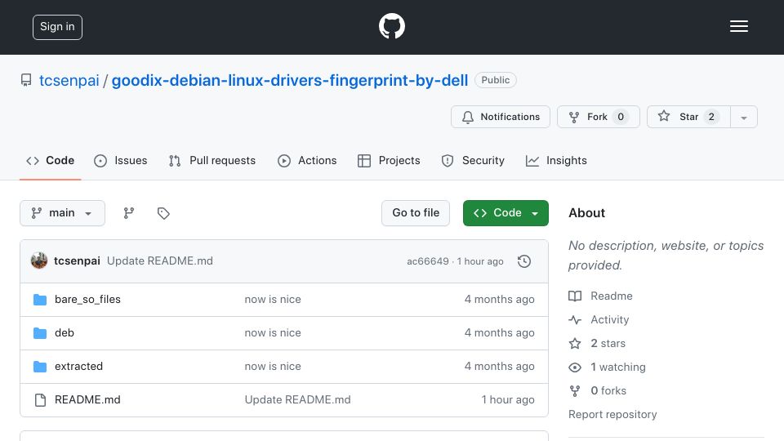784x441 pixels.
Task: Star this repository
Action: coord(688,117)
